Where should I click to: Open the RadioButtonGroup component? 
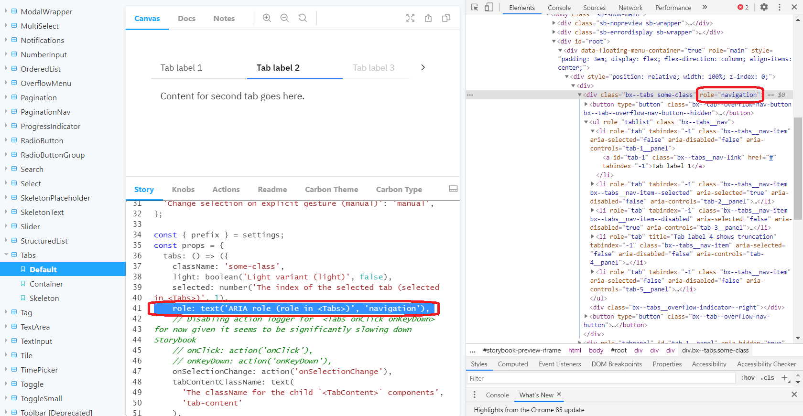53,155
